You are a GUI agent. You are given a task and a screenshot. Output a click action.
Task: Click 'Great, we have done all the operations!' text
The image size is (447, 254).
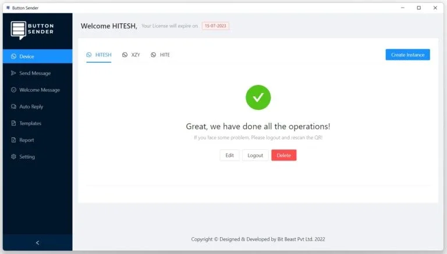pos(258,126)
